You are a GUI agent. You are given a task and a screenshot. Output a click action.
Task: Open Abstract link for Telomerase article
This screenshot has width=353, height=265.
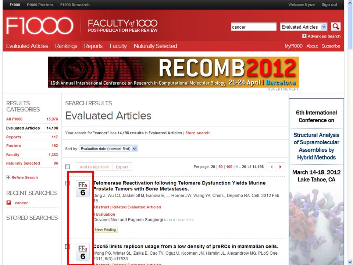(101, 207)
